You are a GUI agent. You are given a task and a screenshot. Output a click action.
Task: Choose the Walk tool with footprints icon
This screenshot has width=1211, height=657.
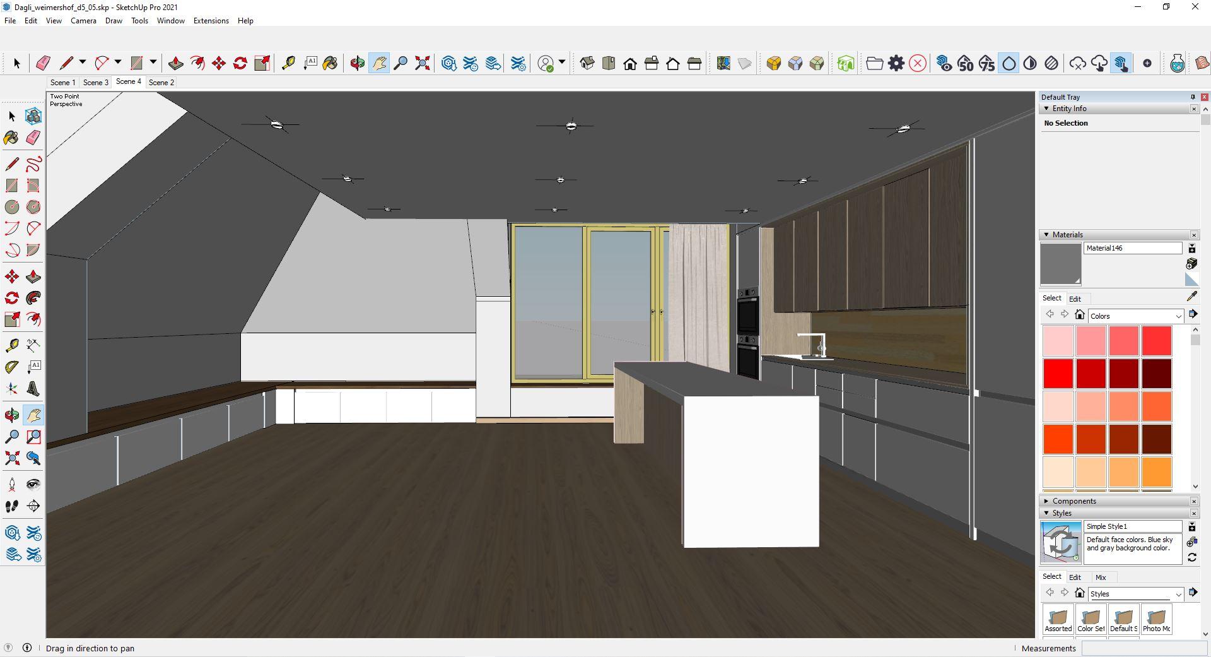point(12,506)
